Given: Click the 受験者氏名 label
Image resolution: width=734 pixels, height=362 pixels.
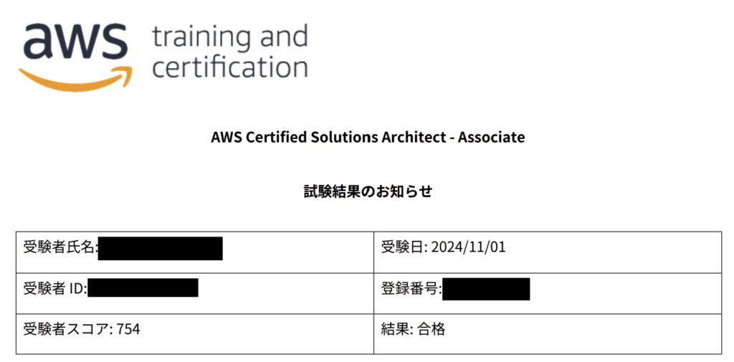Looking at the screenshot, I should click(59, 248).
